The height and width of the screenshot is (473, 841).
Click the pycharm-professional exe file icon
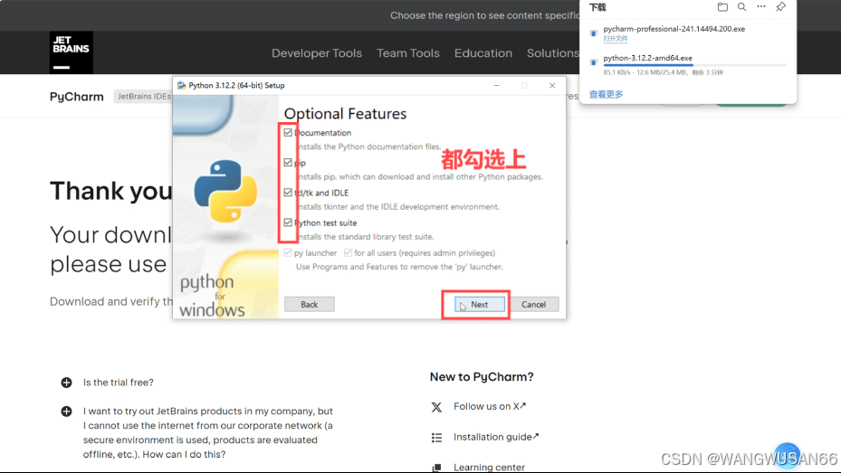[594, 33]
